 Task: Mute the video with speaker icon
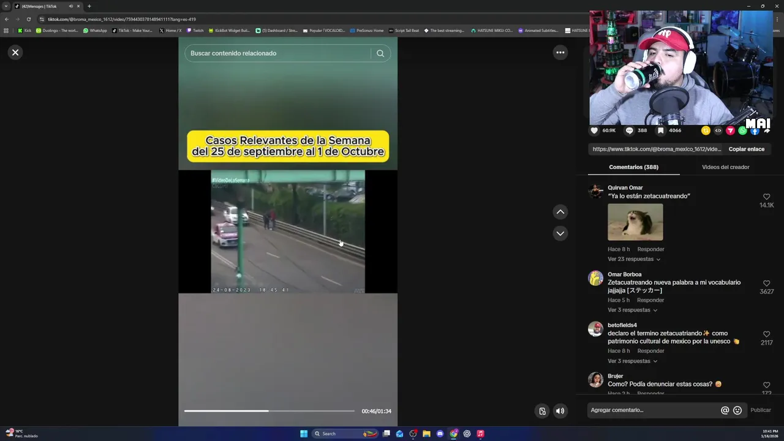click(x=560, y=411)
